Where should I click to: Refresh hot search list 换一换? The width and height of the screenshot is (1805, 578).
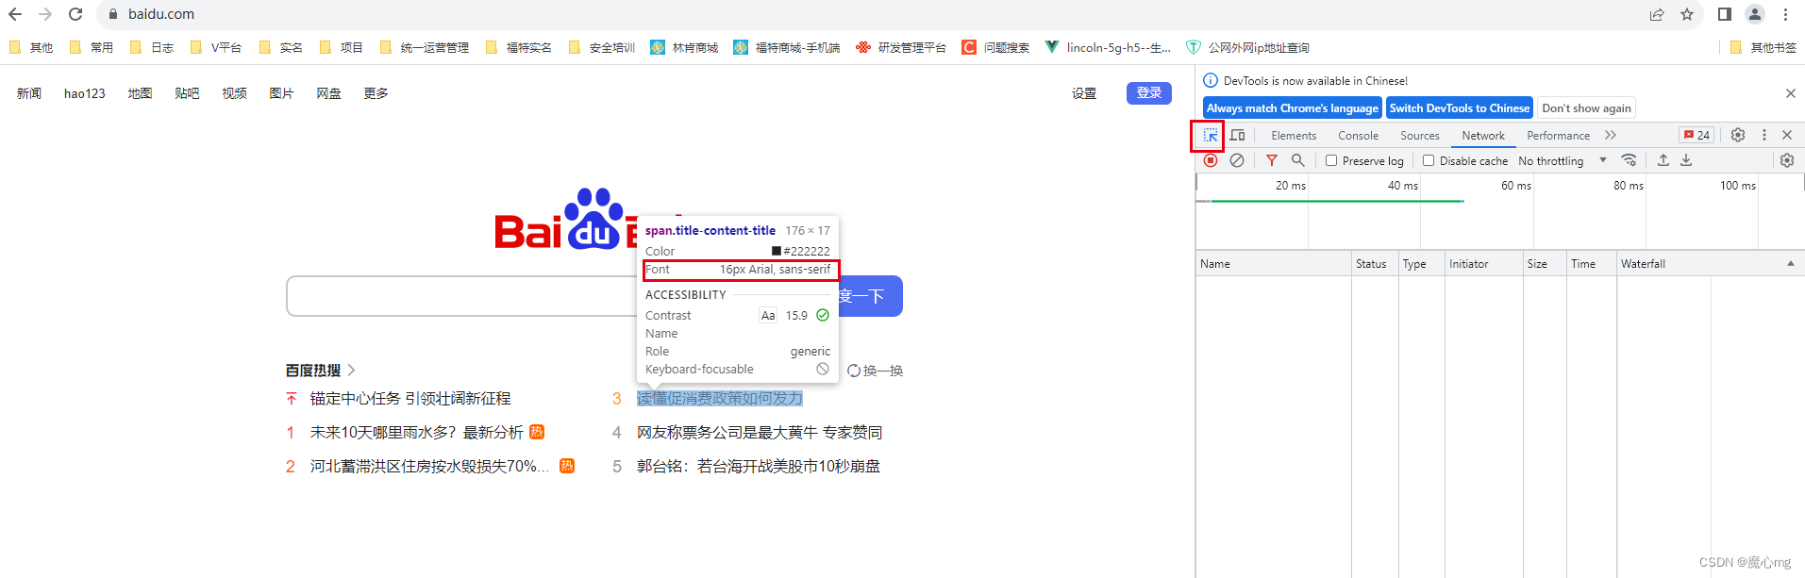tap(875, 371)
